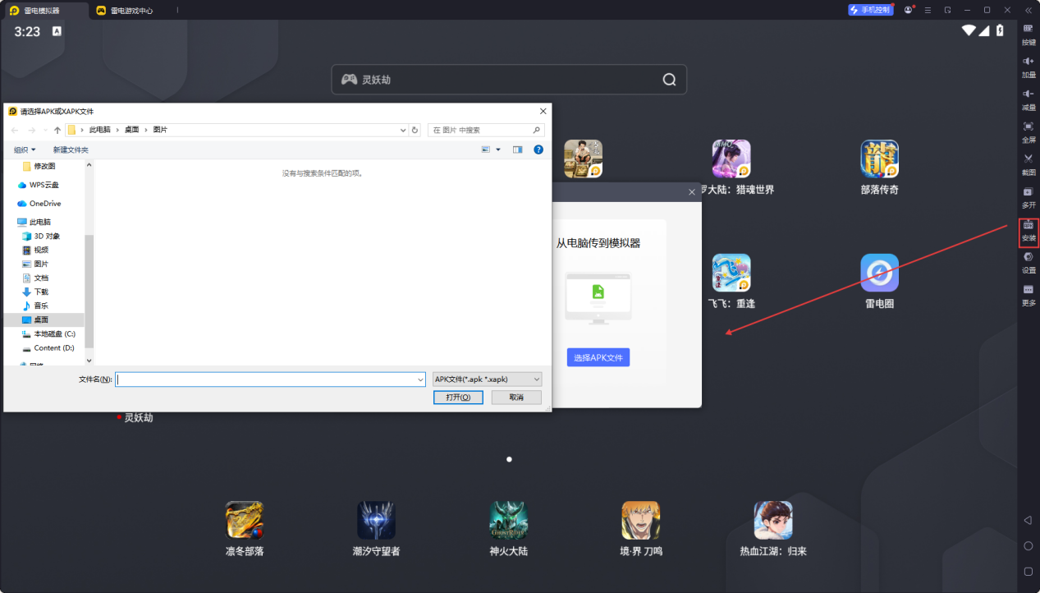Expand the address bar history dropdown
The width and height of the screenshot is (1040, 593).
coord(403,130)
